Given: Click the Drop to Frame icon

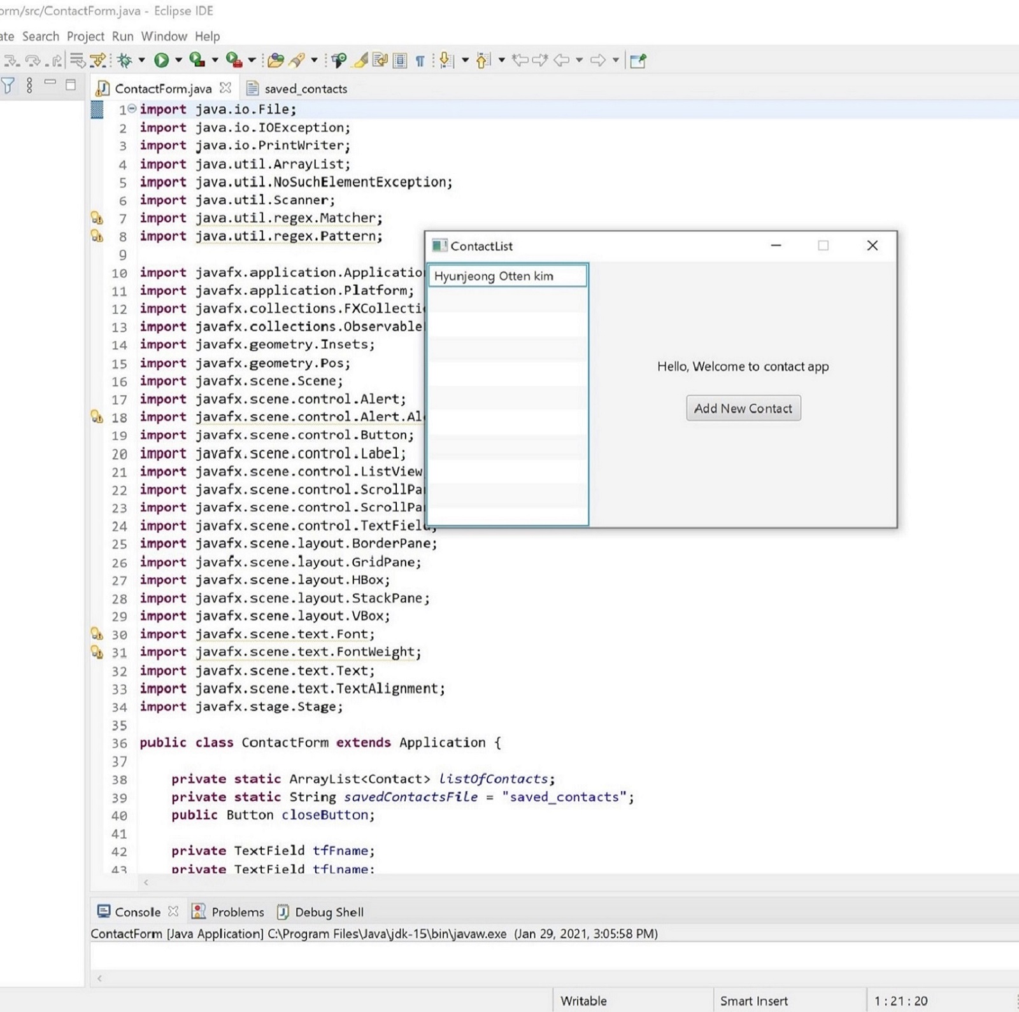Looking at the screenshot, I should (x=78, y=60).
